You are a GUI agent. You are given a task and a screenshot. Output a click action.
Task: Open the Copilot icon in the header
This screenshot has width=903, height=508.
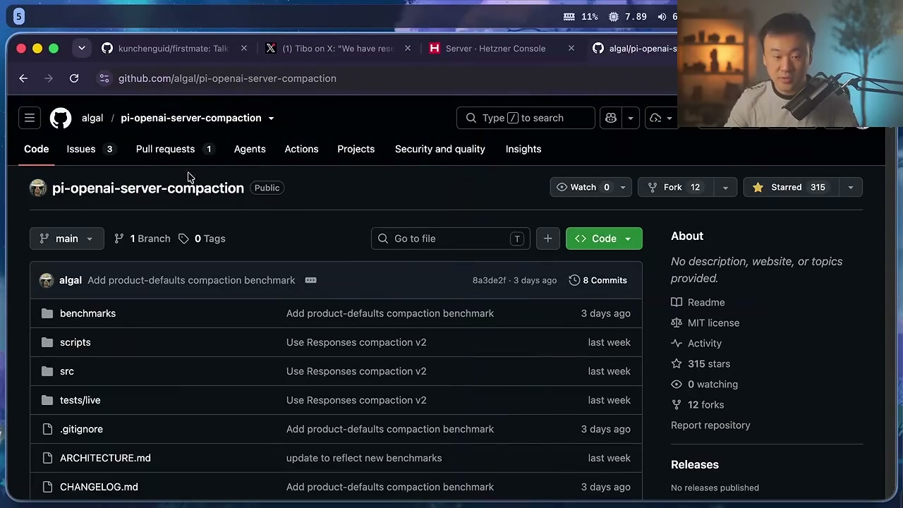pyautogui.click(x=611, y=118)
